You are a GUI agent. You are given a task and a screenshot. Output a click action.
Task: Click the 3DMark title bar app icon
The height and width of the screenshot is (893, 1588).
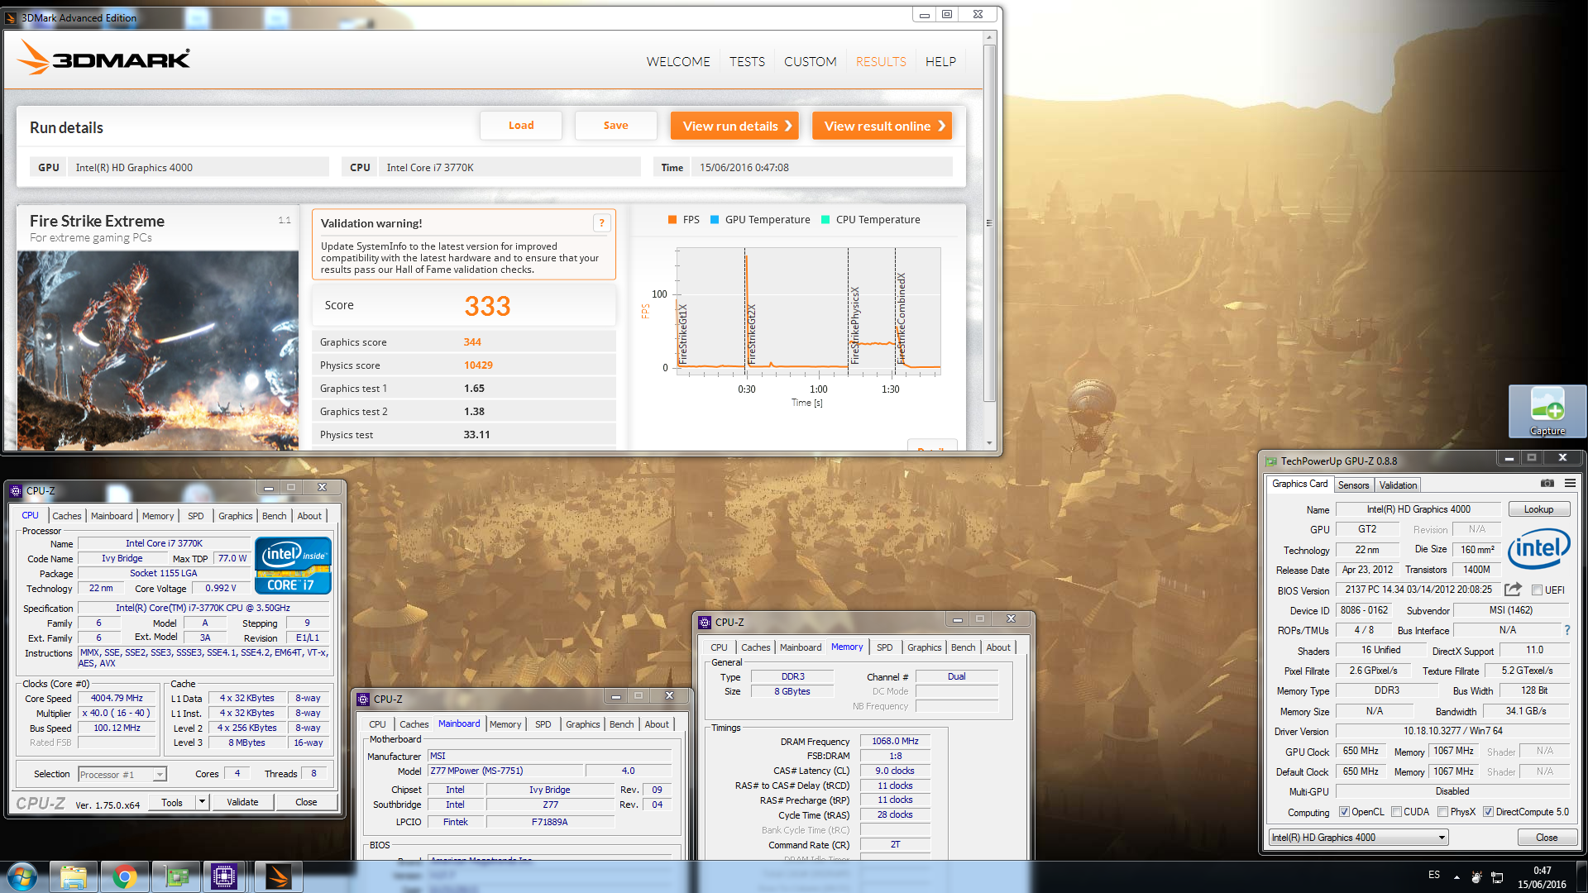[x=11, y=17]
